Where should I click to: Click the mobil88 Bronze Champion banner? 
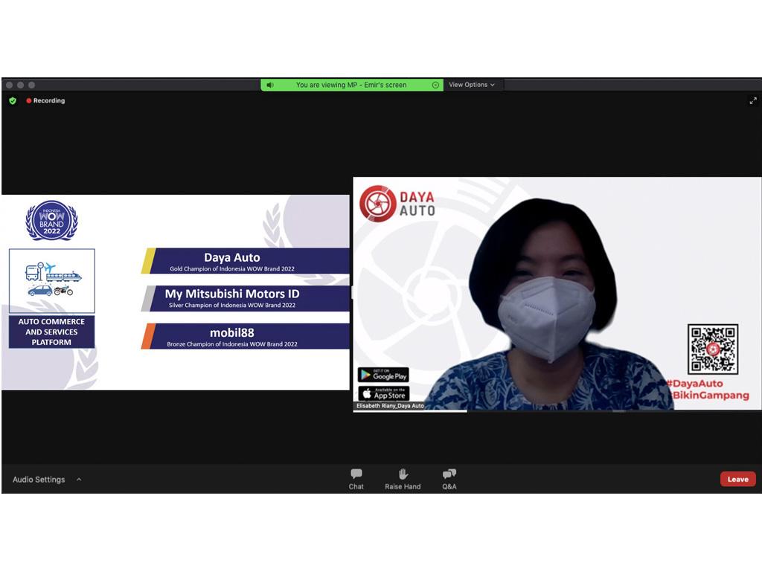tap(246, 336)
